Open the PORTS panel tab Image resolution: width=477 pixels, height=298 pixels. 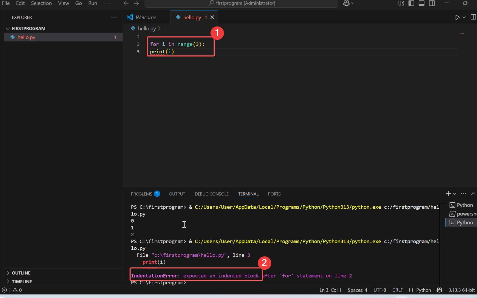[274, 194]
